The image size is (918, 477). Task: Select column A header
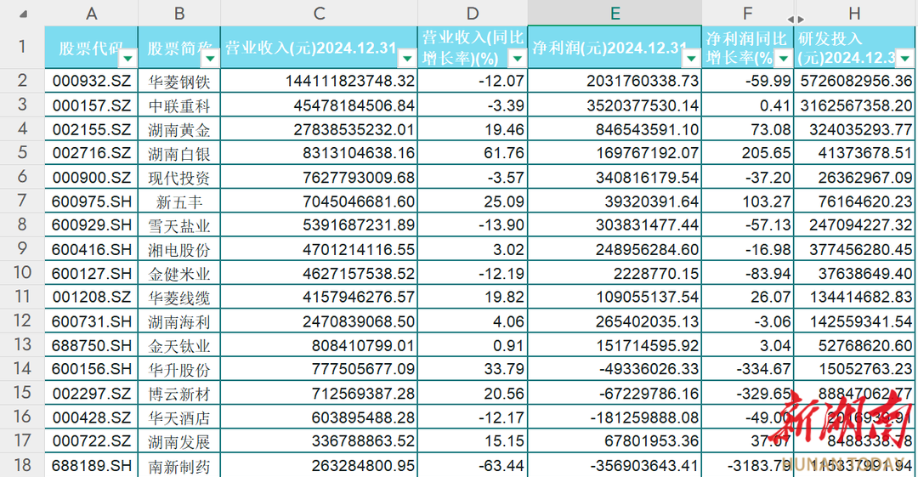click(x=91, y=13)
